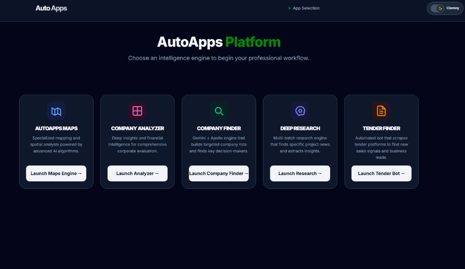Click the TENDER FINDER card title

click(x=381, y=128)
